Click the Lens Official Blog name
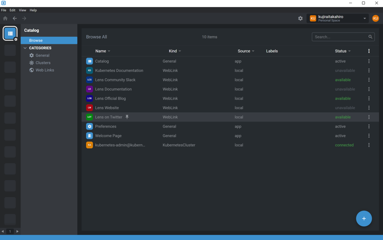Image resolution: width=383 pixels, height=240 pixels. click(110, 98)
